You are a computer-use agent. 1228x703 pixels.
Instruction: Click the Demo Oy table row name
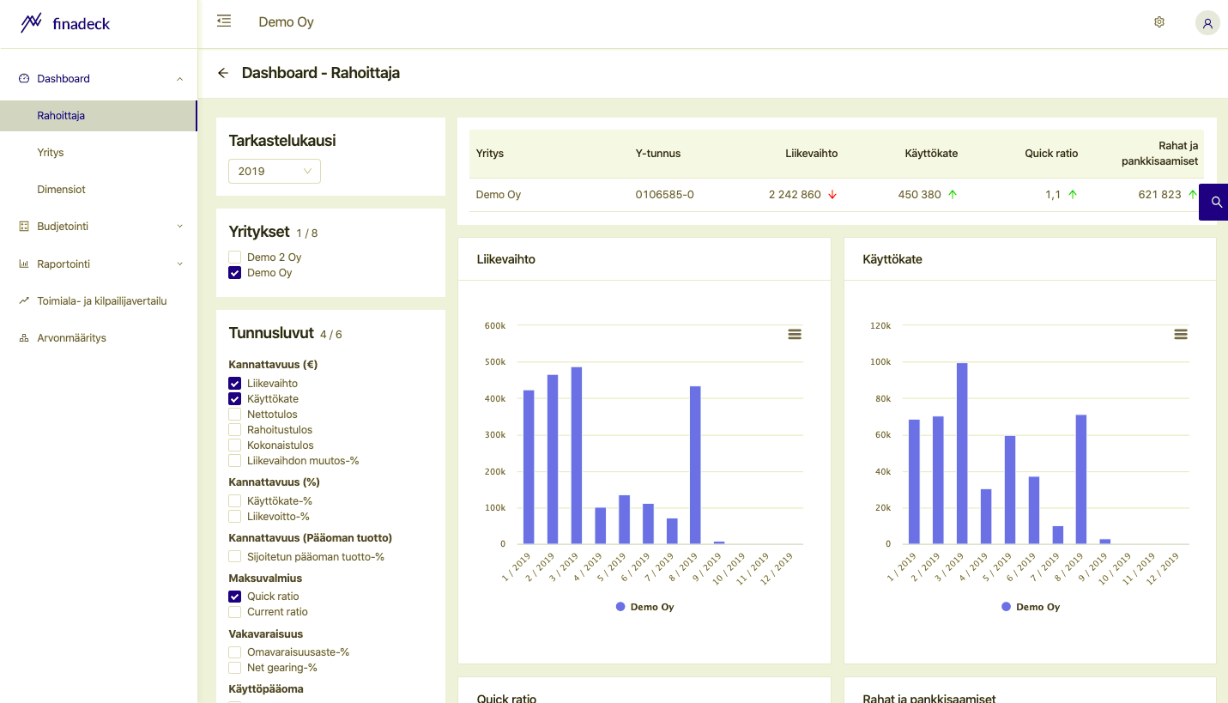[x=499, y=195]
